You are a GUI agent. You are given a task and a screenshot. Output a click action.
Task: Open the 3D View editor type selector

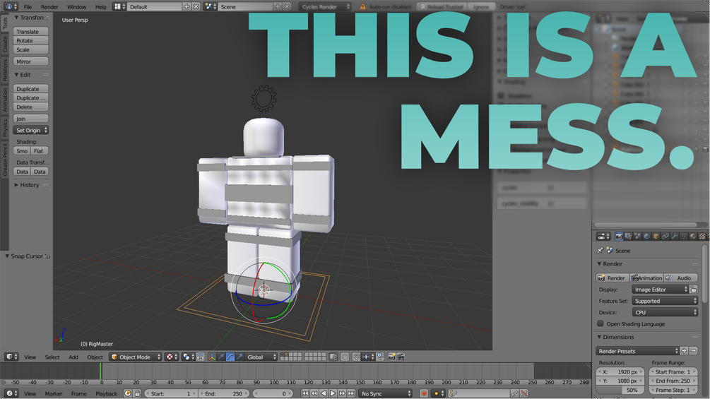(x=12, y=357)
